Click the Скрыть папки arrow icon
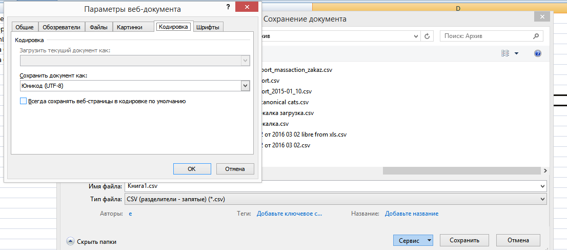This screenshot has height=250, width=567. pyautogui.click(x=70, y=241)
